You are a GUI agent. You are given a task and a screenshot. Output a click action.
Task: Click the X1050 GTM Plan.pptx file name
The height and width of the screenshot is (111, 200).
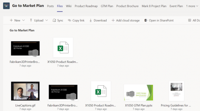[x=139, y=105]
